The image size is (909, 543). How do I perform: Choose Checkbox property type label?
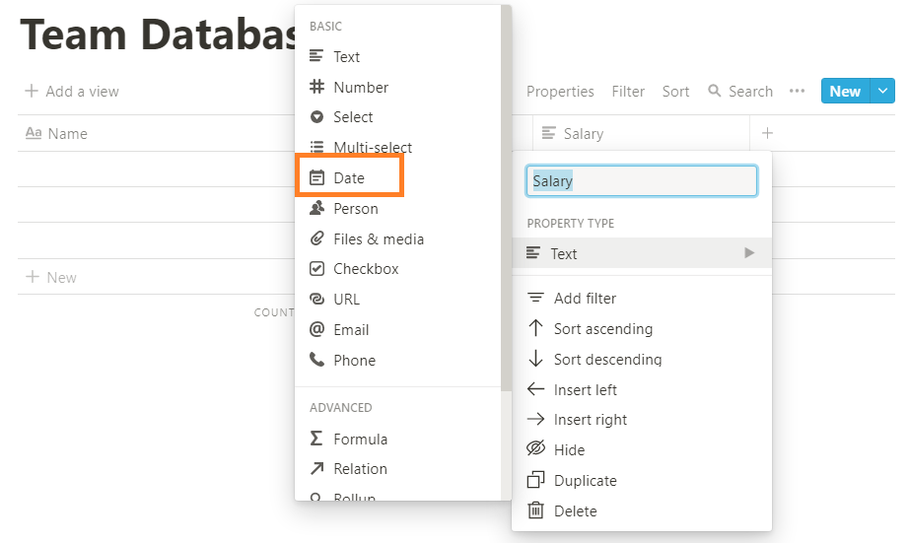click(x=366, y=268)
